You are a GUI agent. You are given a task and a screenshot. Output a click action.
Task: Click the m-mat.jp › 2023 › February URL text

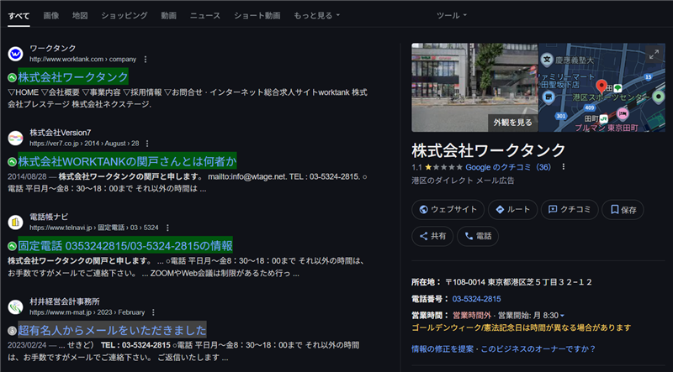(x=87, y=312)
